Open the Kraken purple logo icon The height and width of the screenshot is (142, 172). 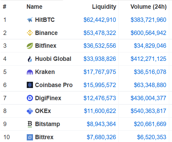[x=30, y=72]
